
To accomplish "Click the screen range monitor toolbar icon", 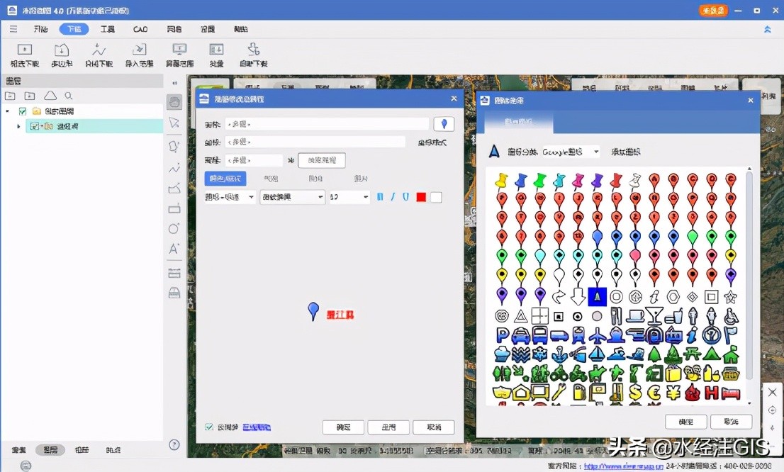I will (179, 55).
